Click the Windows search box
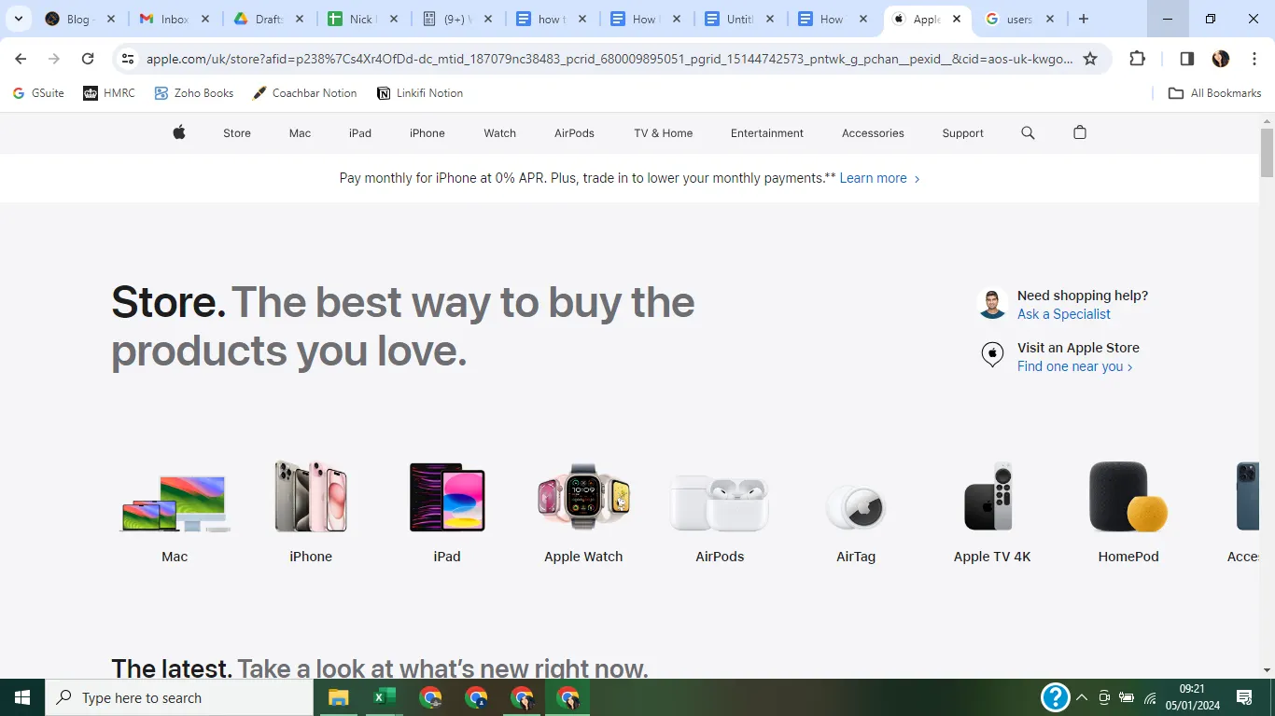 click(x=179, y=697)
